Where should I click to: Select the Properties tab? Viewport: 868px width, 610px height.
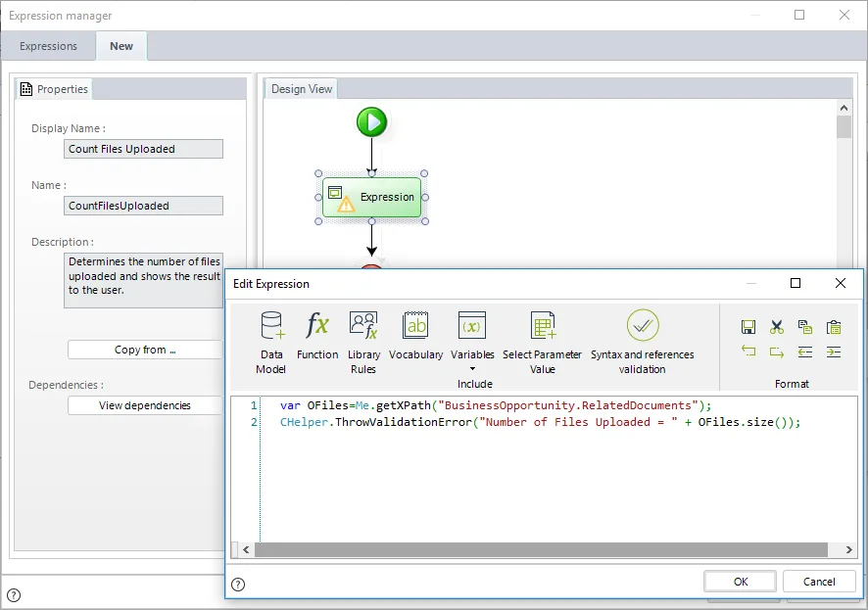(x=54, y=89)
